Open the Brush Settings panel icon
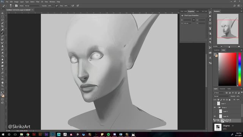Viewport: 243px width, 137px height. 210,28
